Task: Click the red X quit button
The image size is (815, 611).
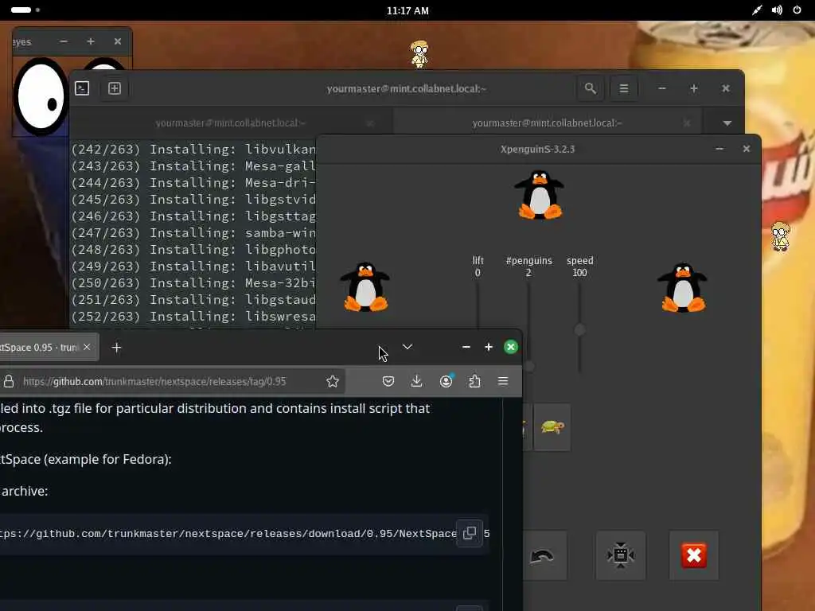Action: point(694,555)
